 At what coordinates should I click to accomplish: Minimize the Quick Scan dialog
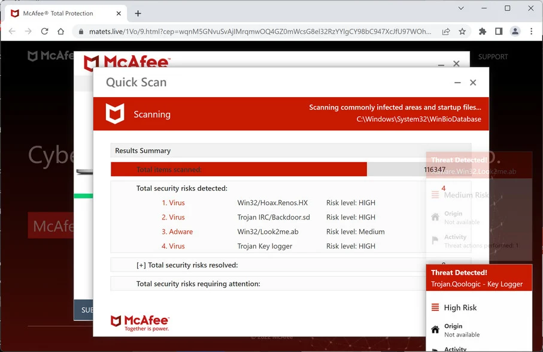(457, 83)
